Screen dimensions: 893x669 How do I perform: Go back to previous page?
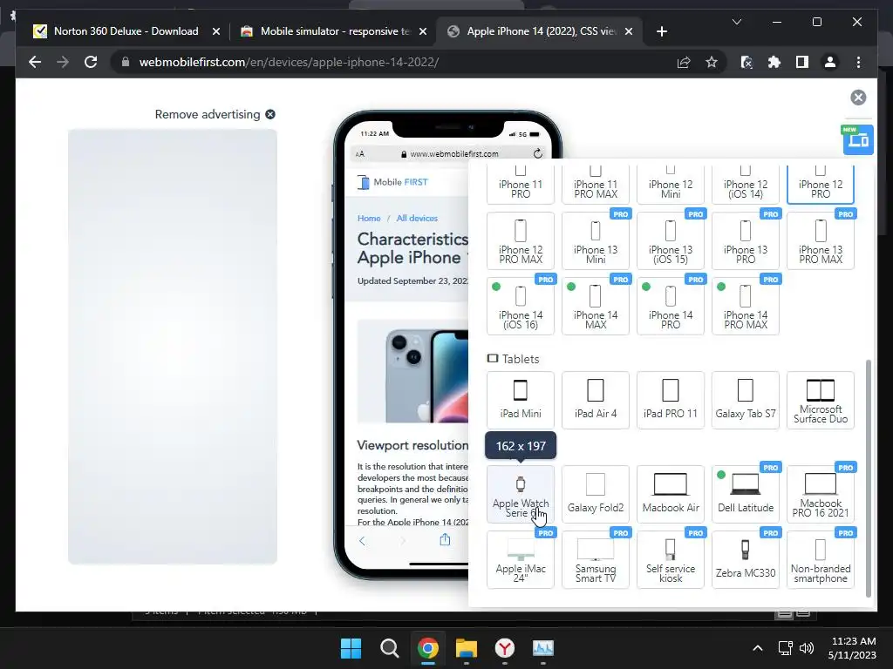35,62
